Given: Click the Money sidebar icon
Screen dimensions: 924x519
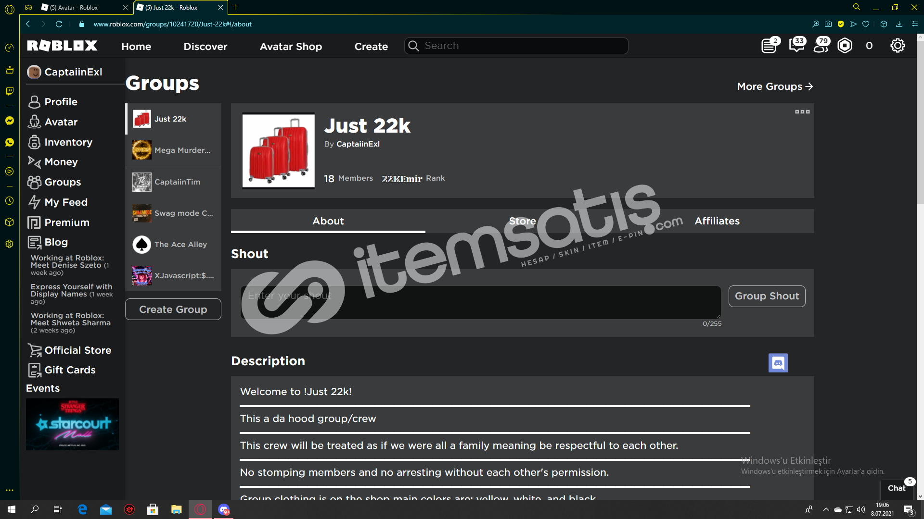Looking at the screenshot, I should [34, 162].
